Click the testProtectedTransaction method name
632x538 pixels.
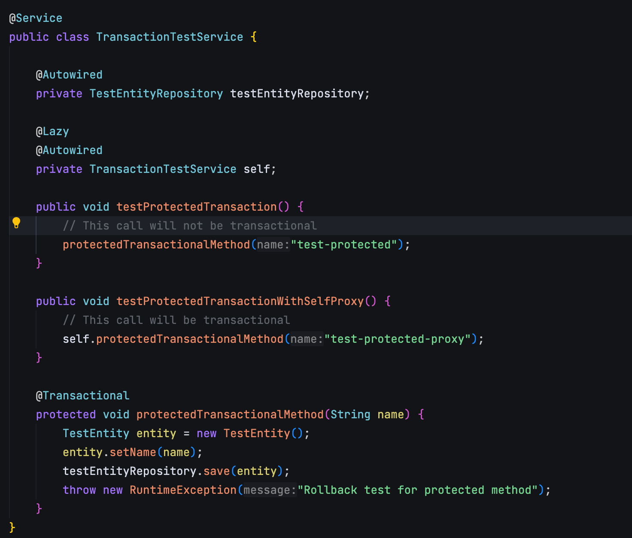coord(197,207)
